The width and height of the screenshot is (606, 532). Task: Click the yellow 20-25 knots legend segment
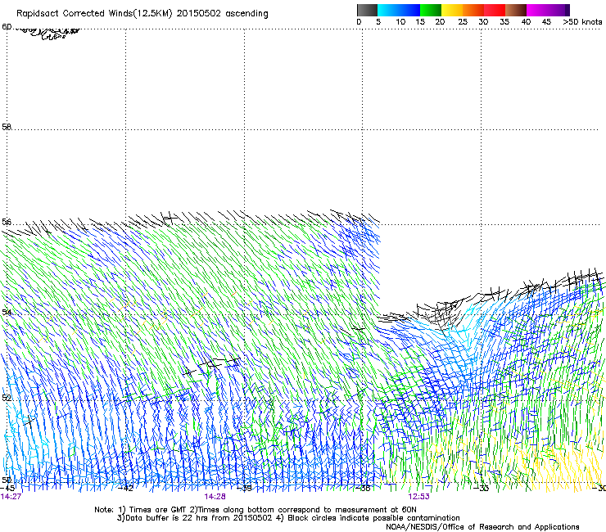tap(452, 10)
